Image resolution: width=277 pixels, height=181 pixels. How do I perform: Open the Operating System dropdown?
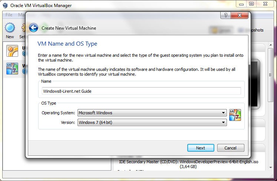pyautogui.click(x=152, y=113)
